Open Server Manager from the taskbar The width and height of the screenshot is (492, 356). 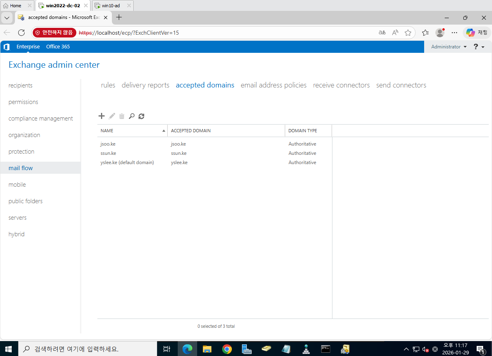click(246, 349)
